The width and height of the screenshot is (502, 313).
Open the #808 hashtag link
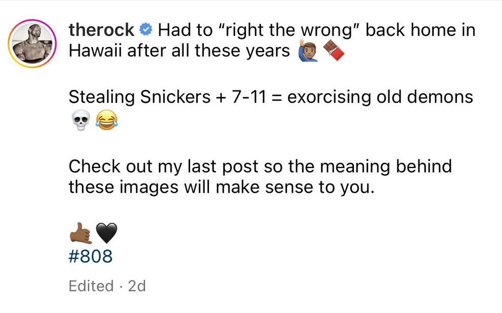click(x=90, y=256)
